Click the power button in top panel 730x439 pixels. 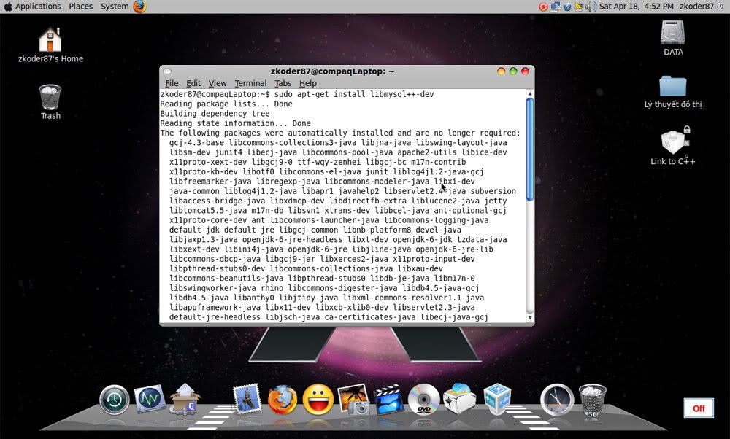pyautogui.click(x=721, y=7)
